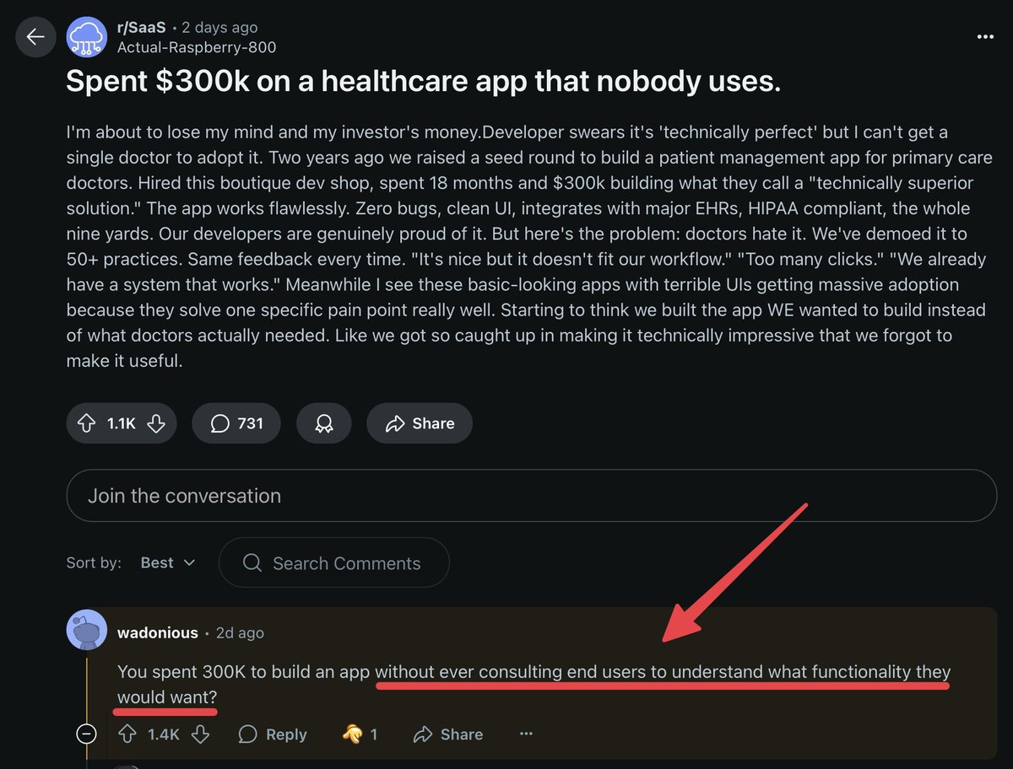The image size is (1013, 769).
Task: Click the '2d ago' comment timestamp
Action: (240, 632)
